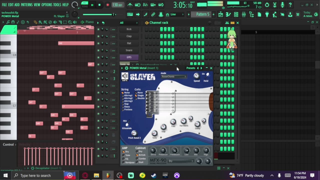Toggle Snare channel mute LED
320x180 pixels.
(98, 50)
